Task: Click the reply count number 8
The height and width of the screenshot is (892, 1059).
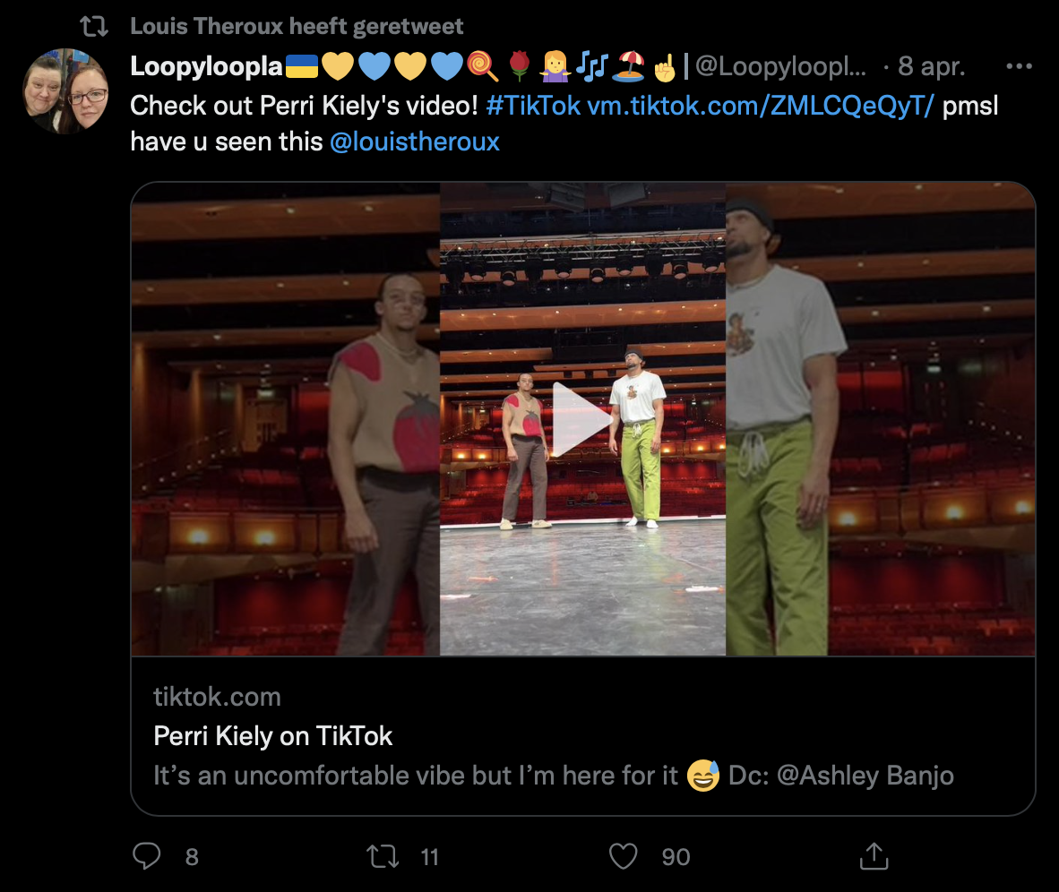Action: 191,857
